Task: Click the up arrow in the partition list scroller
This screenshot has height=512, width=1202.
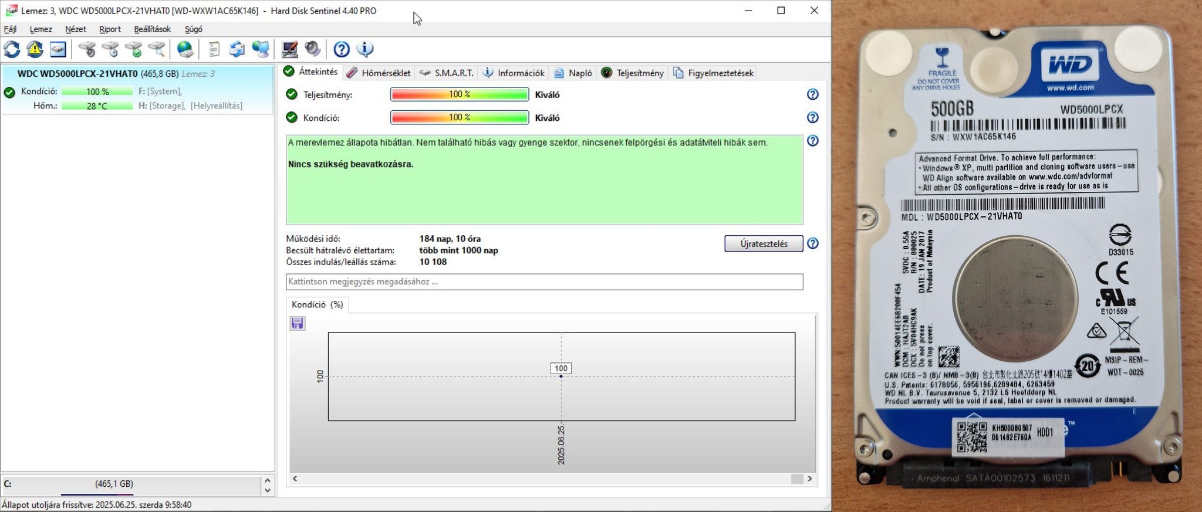Action: pyautogui.click(x=268, y=480)
